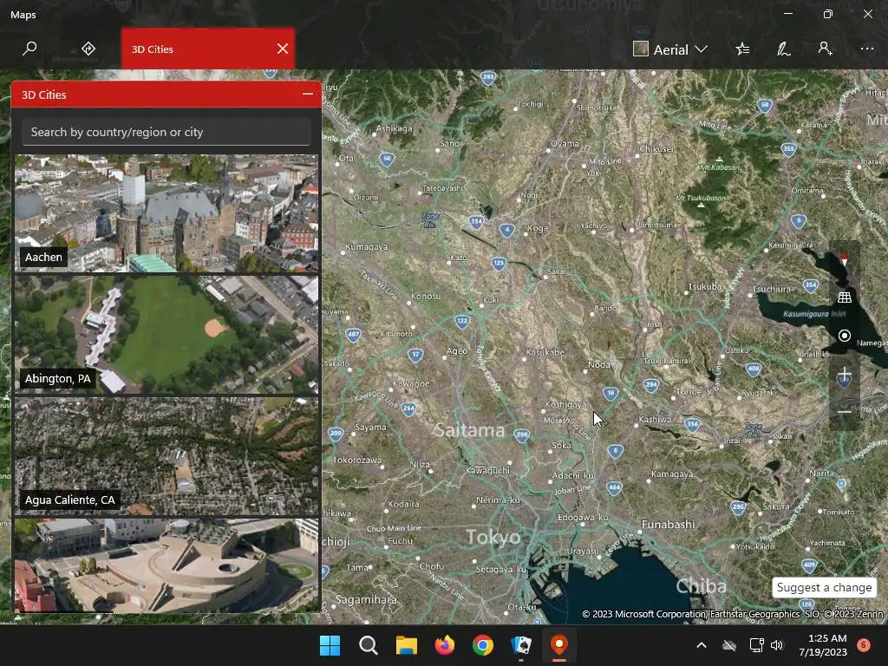
Task: Click the Sagamihara map label
Action: (x=366, y=599)
